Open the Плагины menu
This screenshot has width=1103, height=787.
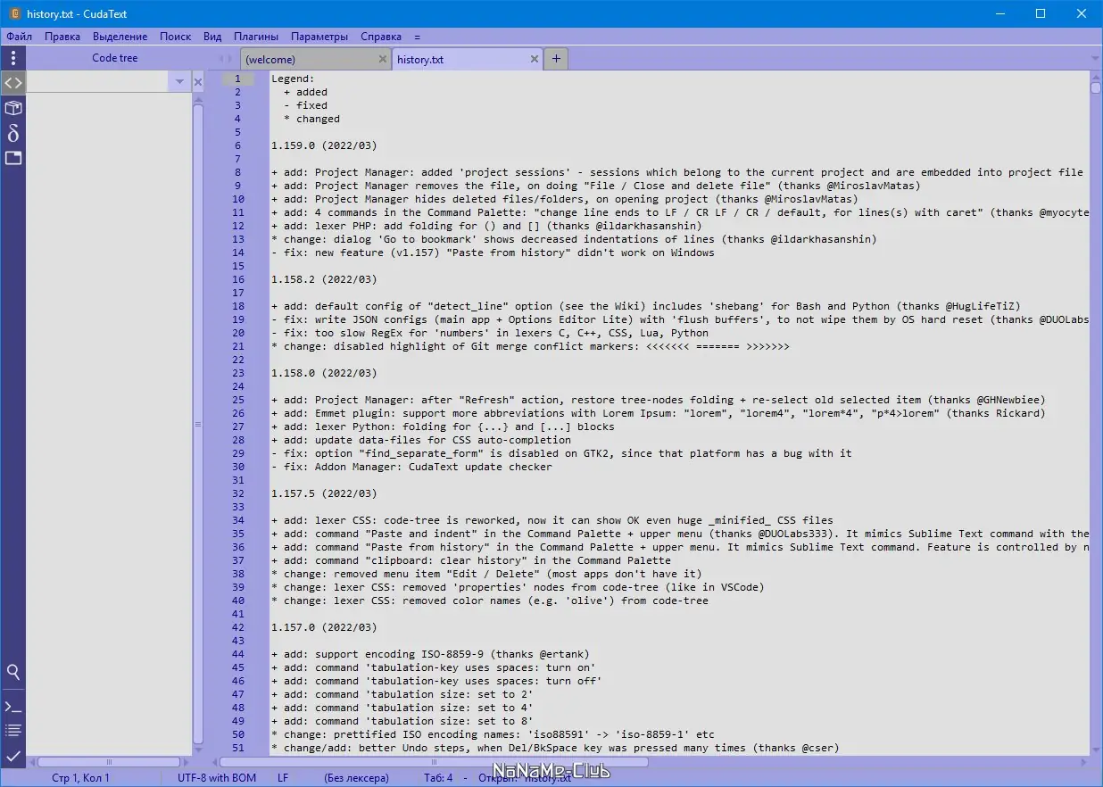[x=256, y=37]
